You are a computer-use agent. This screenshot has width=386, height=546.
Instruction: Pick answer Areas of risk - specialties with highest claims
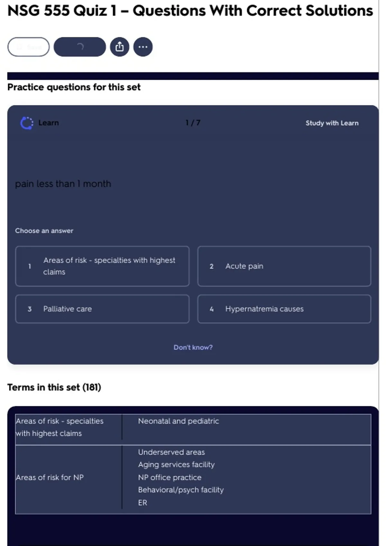click(102, 266)
